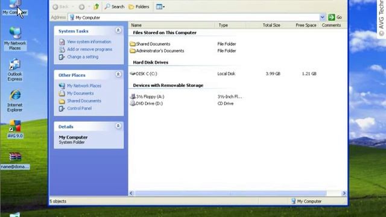Expand the Address bar dropdown arrow
This screenshot has width=386, height=217.
tap(322, 17)
